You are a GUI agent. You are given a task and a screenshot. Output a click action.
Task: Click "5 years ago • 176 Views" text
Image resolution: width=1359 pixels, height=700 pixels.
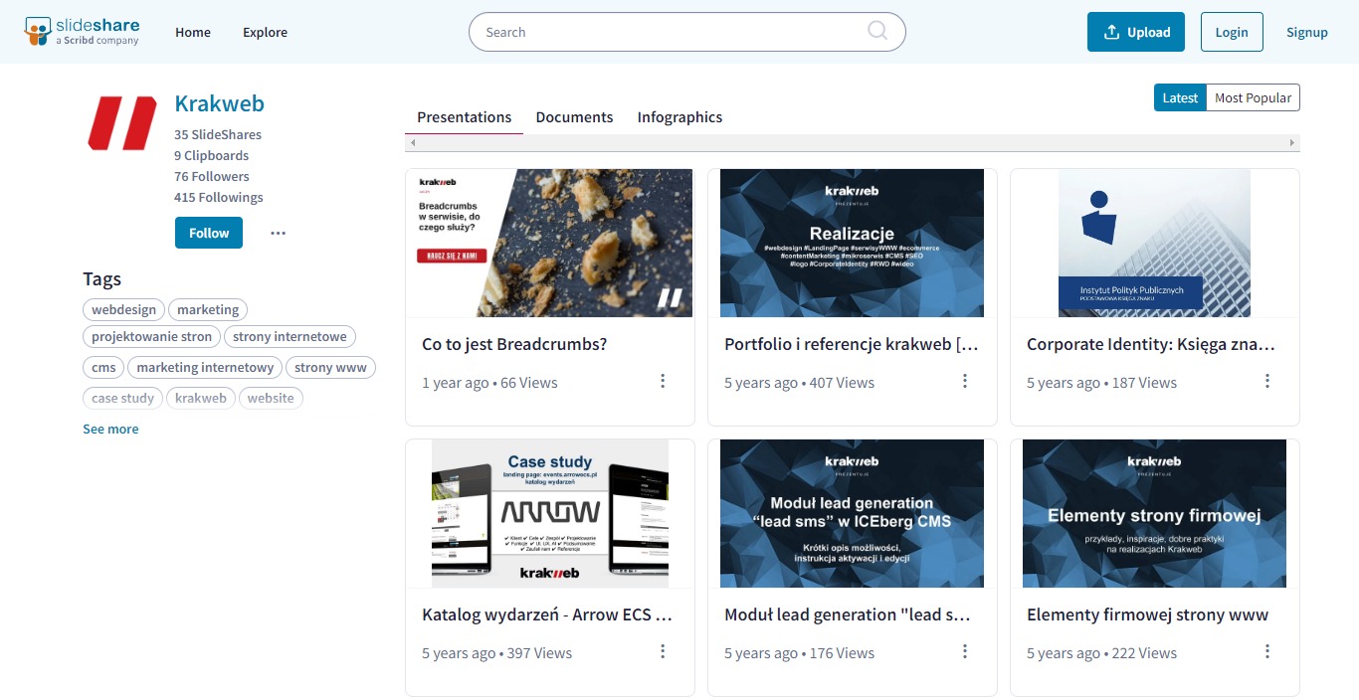(799, 653)
